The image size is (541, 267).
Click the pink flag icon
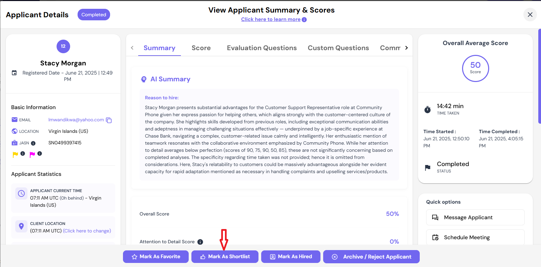click(x=32, y=155)
